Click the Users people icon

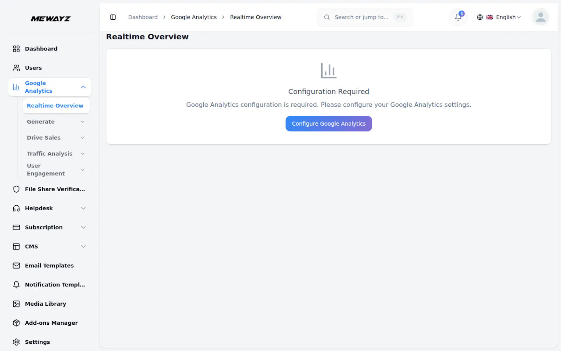[16, 68]
